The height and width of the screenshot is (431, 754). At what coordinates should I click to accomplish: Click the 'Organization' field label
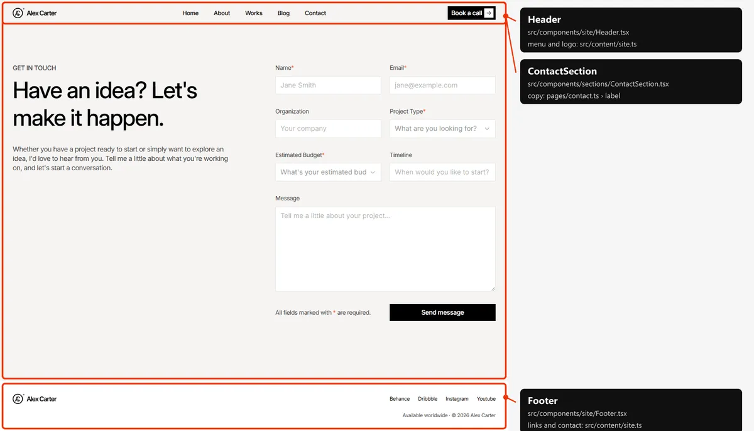coord(292,111)
